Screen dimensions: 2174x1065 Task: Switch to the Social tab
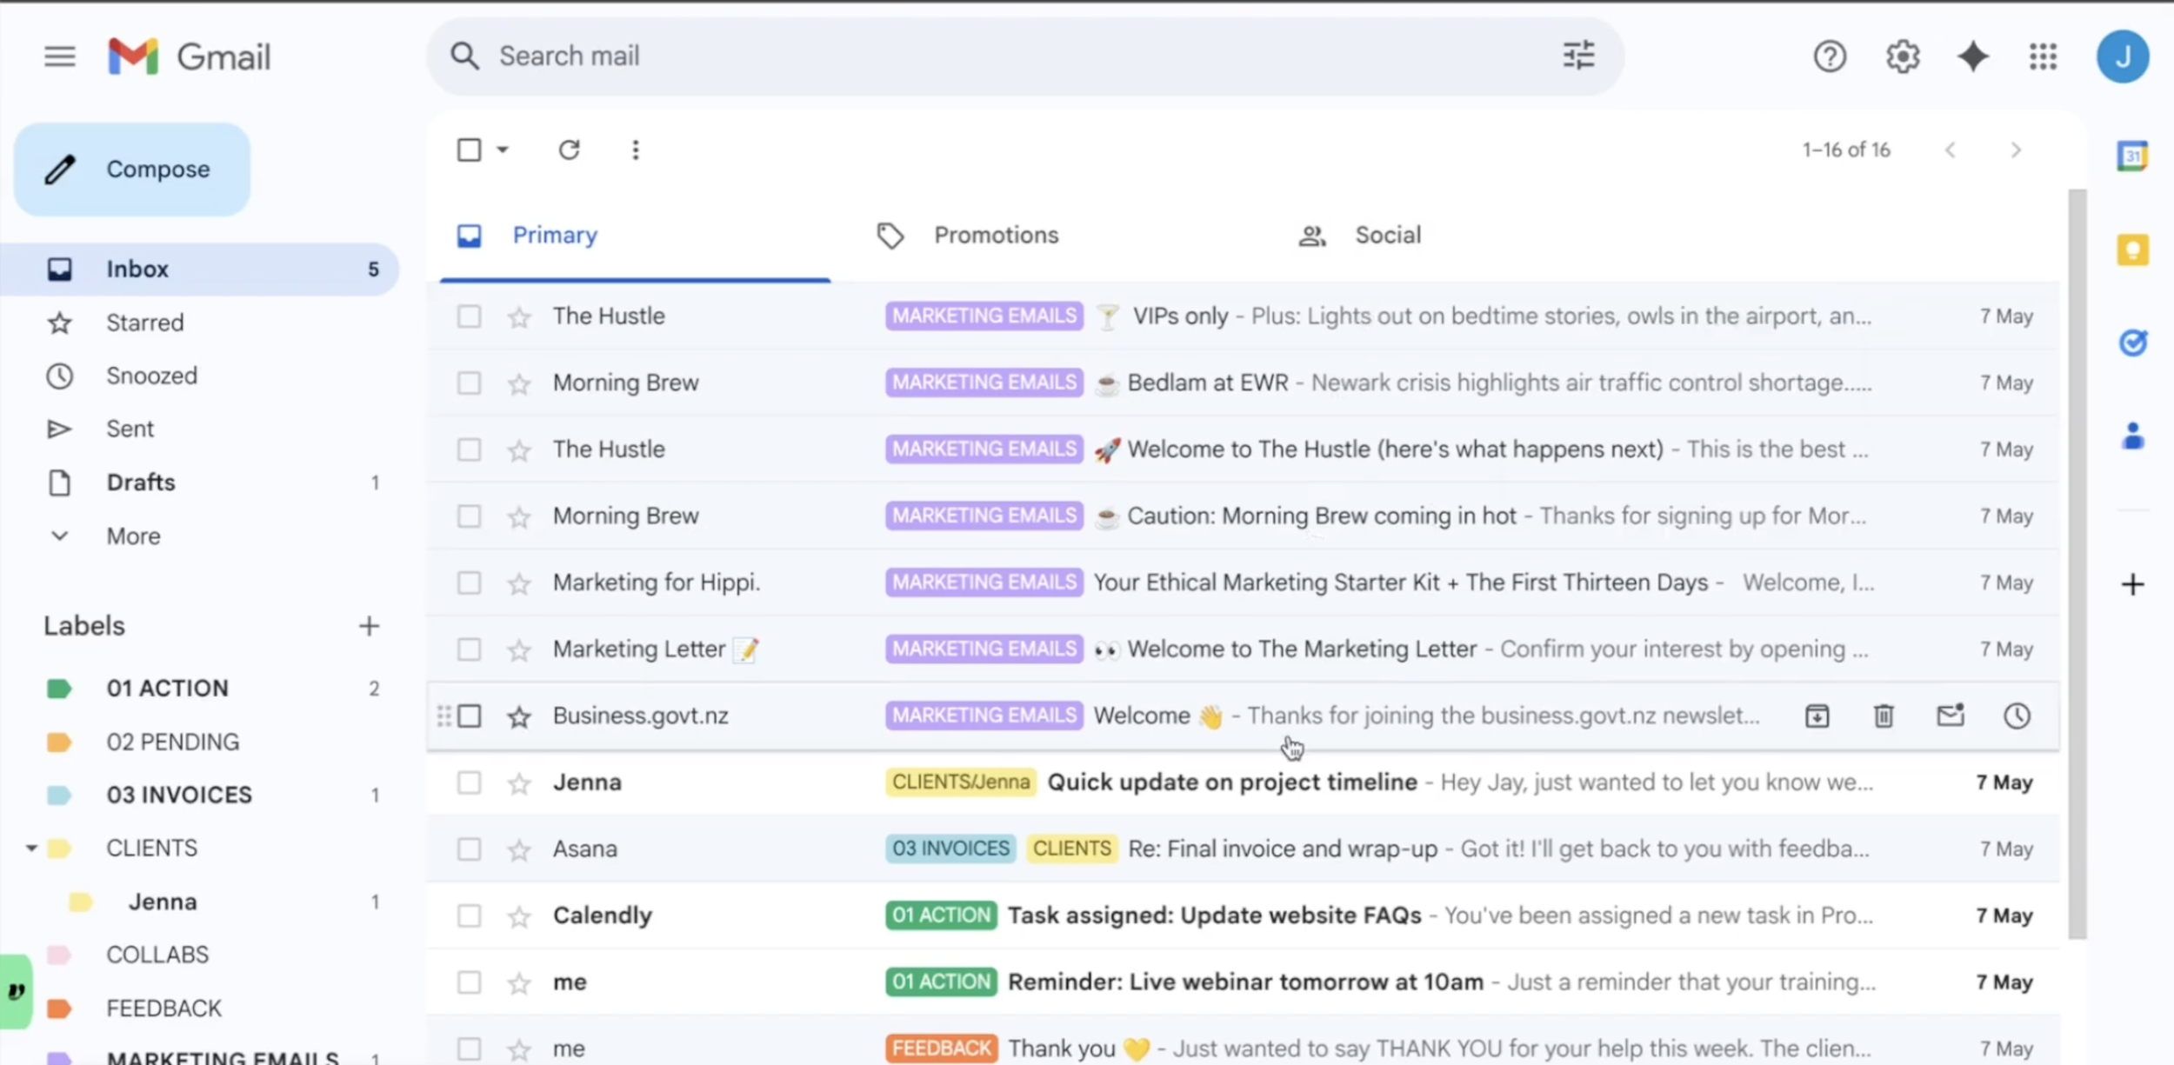pos(1387,236)
